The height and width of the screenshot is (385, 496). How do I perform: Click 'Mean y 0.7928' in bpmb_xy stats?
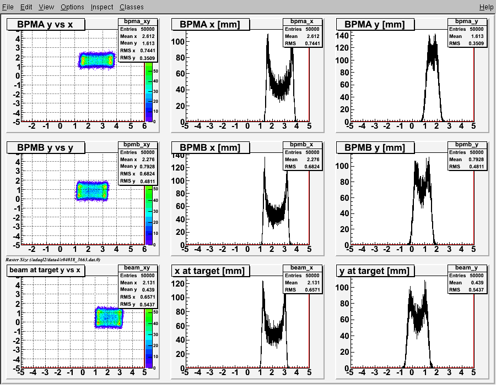click(138, 166)
